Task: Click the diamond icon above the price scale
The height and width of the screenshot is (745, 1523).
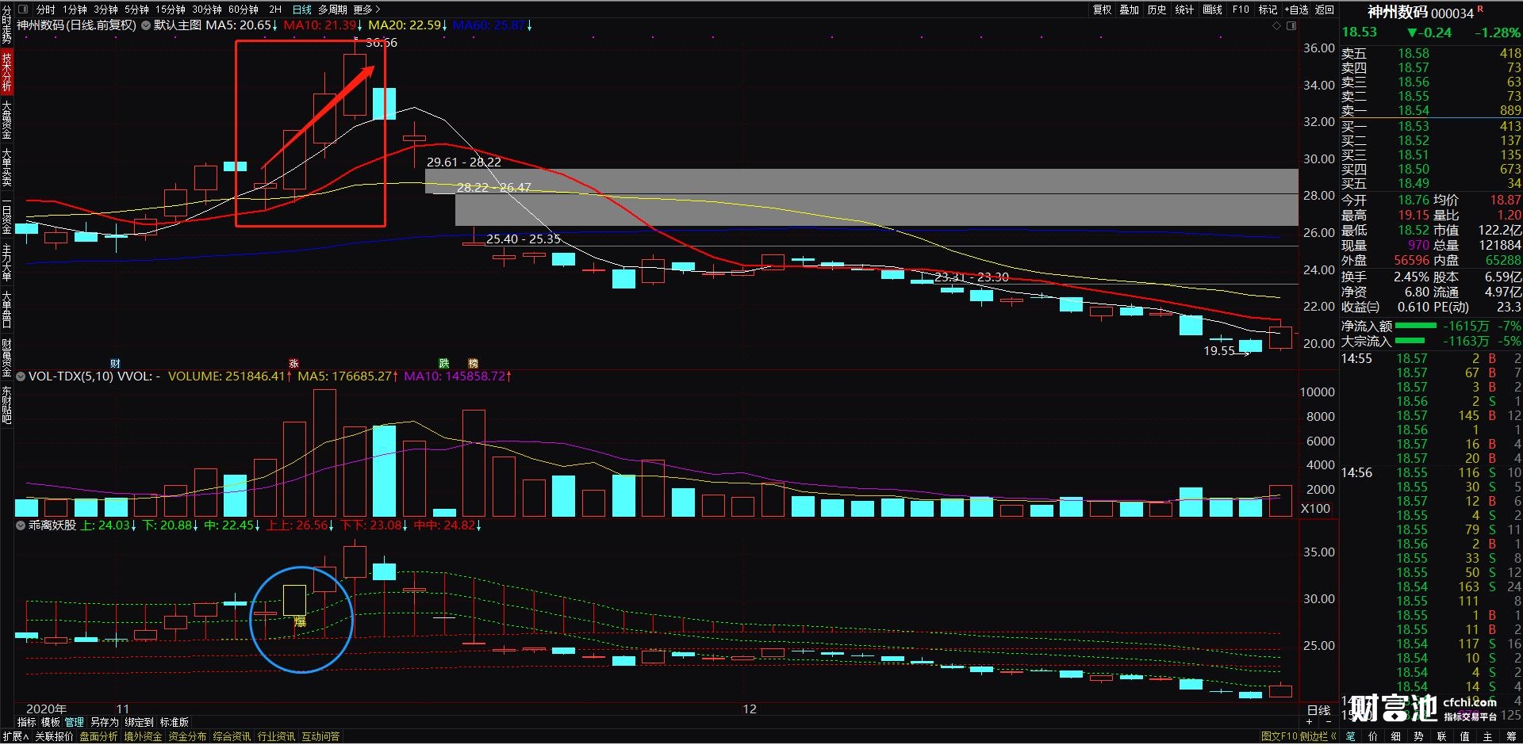Action: click(x=1276, y=25)
